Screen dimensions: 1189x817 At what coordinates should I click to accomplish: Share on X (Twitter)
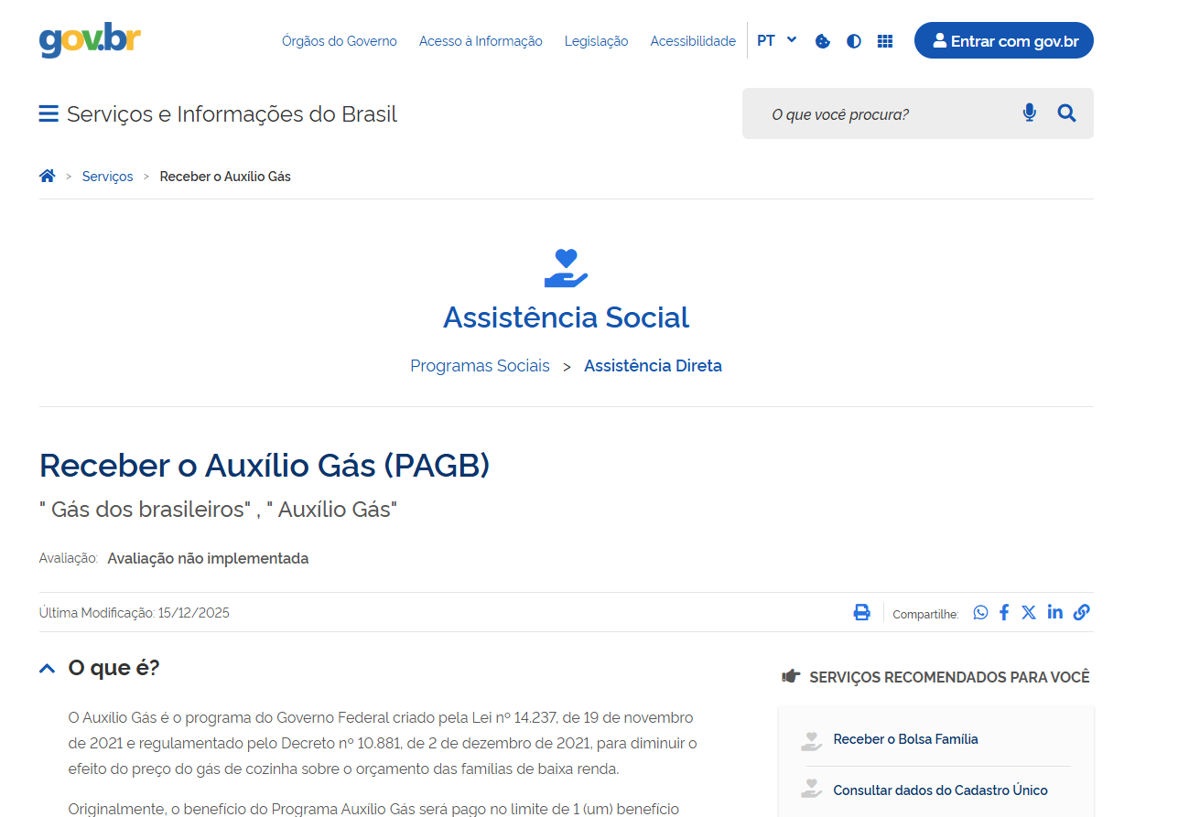[x=1029, y=613]
